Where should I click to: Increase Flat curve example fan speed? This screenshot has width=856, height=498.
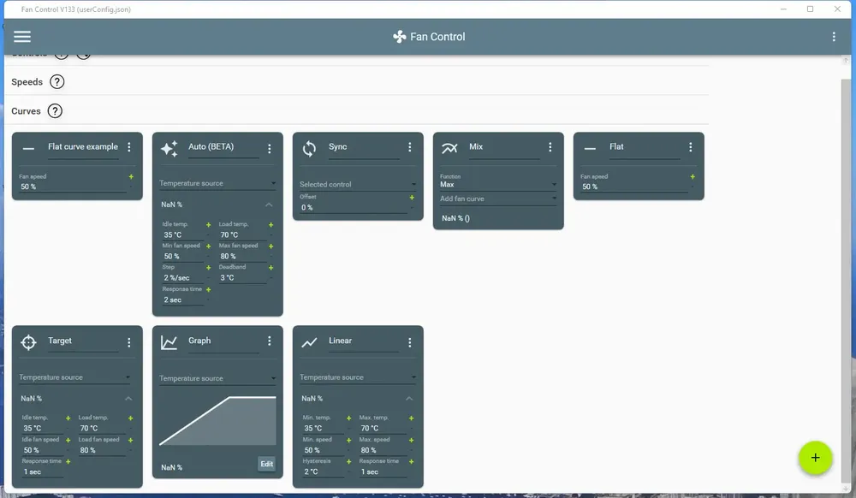[x=131, y=177]
